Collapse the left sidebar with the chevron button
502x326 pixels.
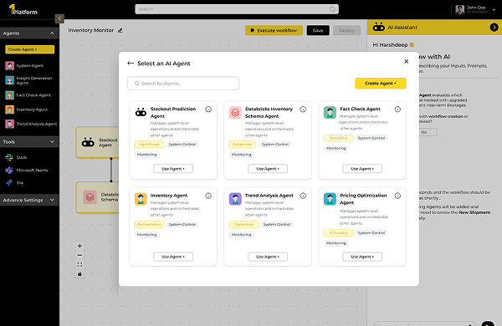tap(59, 18)
